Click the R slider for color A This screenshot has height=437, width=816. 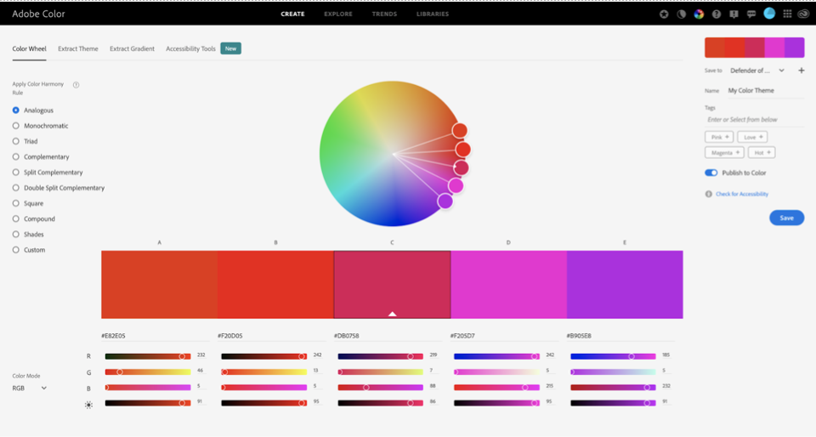148,356
